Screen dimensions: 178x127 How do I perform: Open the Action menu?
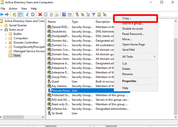(13, 9)
